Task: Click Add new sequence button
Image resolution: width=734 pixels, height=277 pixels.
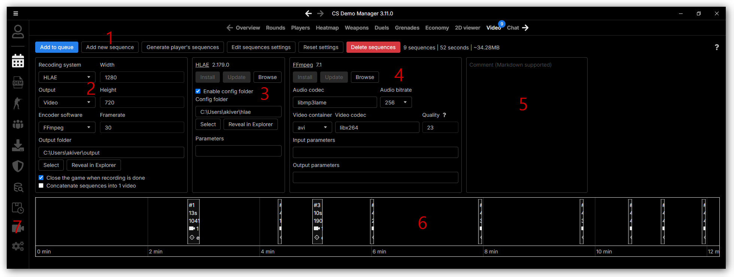Action: tap(110, 47)
